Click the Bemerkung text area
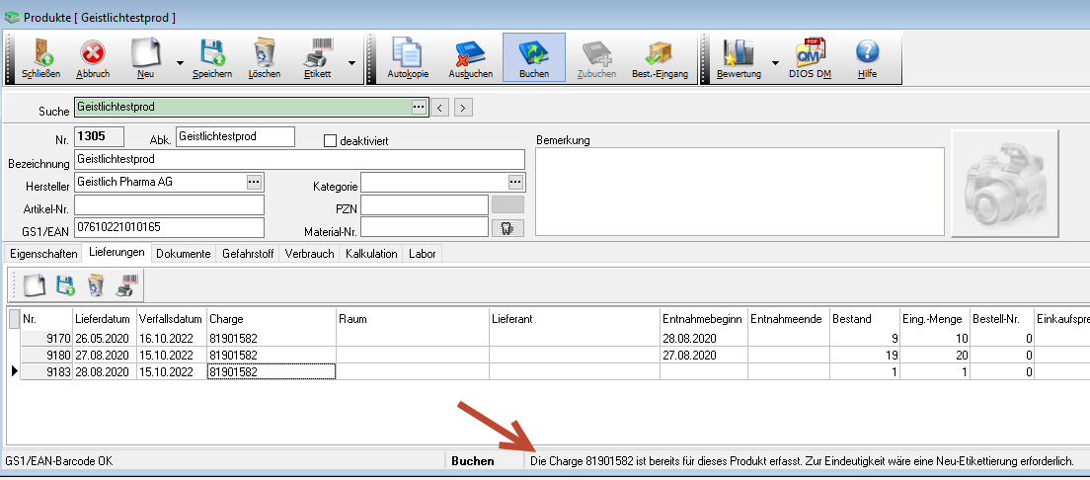The height and width of the screenshot is (480, 1090). [x=740, y=192]
